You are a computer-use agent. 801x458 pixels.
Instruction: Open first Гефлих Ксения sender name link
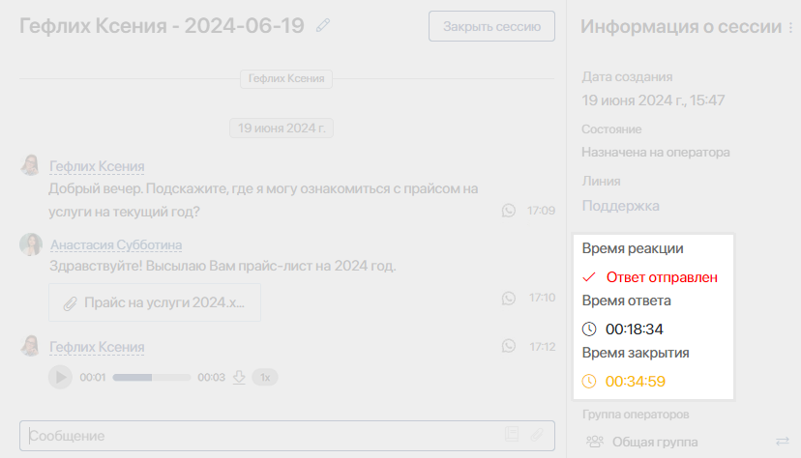[x=97, y=166]
